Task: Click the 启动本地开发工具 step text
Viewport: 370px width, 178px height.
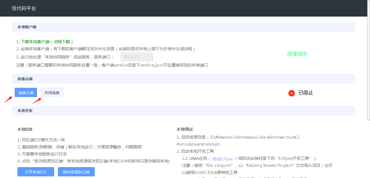Action: click(195, 151)
